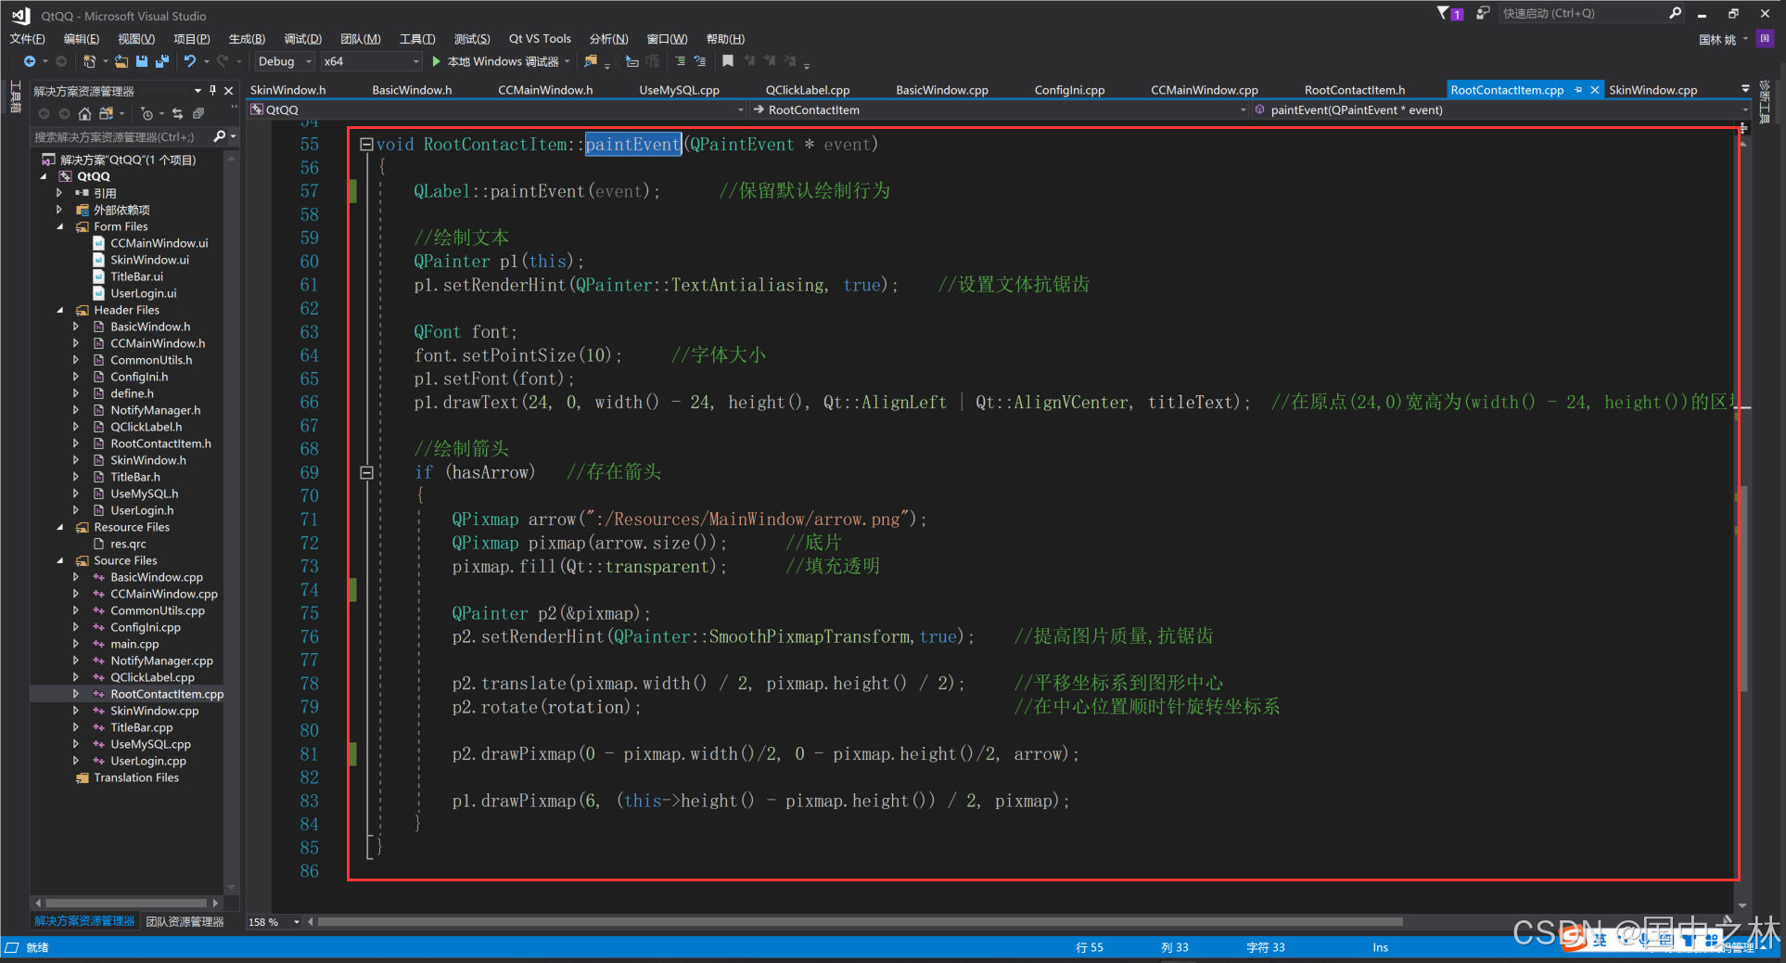Click the Collapse All icon in Solution Explorer
The height and width of the screenshot is (963, 1786).
tap(198, 113)
